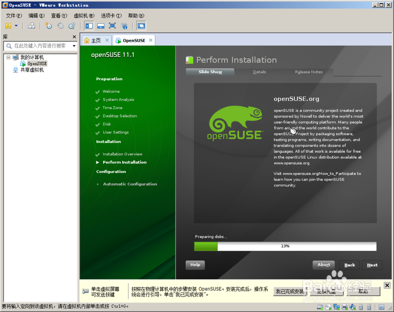The image size is (394, 312).
Task: Click hard disk device status icon
Action: 320,307
